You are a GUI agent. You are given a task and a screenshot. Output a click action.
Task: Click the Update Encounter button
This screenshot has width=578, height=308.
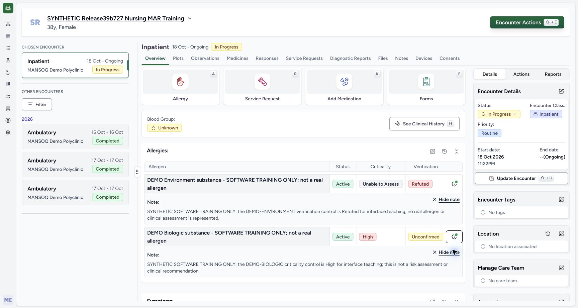pyautogui.click(x=521, y=178)
